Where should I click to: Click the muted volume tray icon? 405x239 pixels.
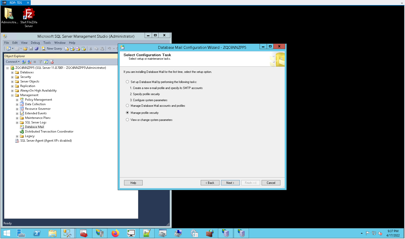tap(380, 233)
